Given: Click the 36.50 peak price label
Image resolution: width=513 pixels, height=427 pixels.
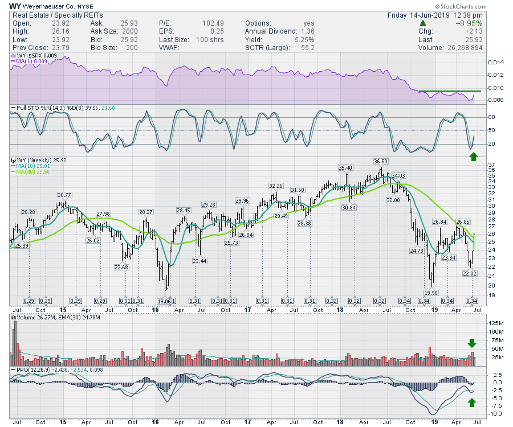Looking at the screenshot, I should tap(381, 161).
